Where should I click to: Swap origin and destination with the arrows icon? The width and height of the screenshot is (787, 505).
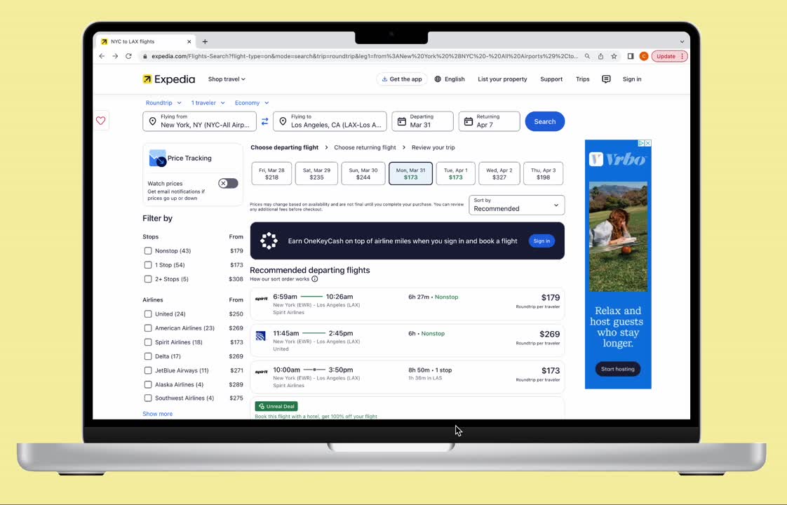click(x=264, y=121)
